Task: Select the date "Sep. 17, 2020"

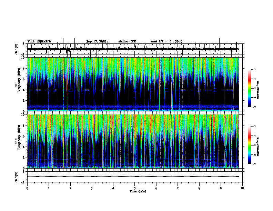Action: pyautogui.click(x=96, y=41)
